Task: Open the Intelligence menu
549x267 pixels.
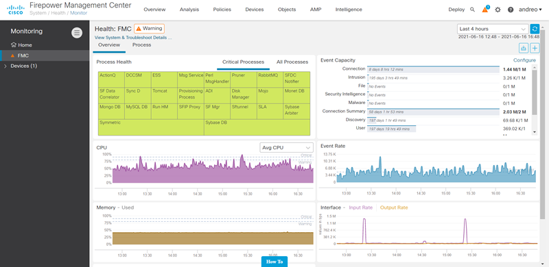Action: click(349, 10)
